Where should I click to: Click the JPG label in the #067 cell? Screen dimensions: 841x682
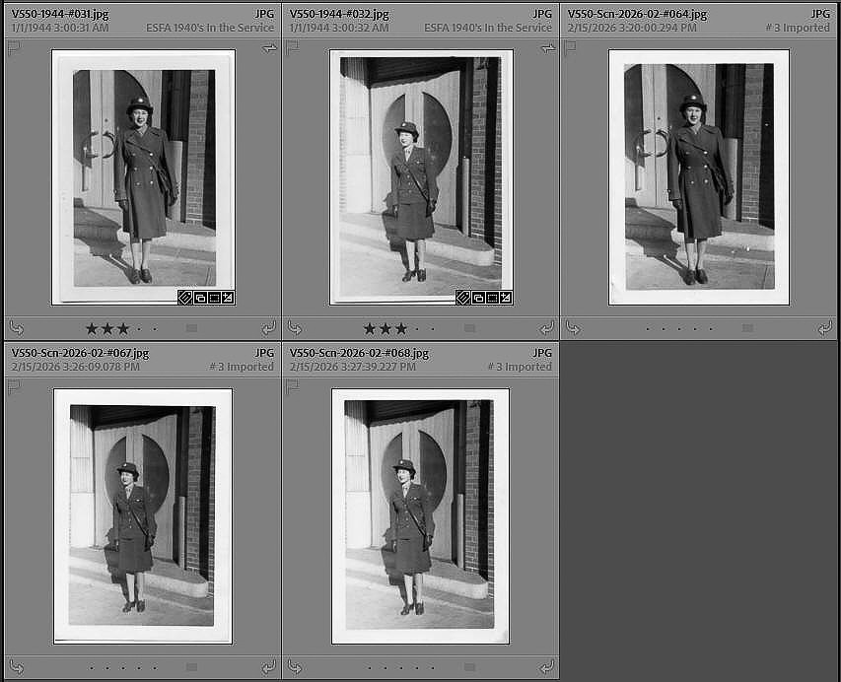(264, 353)
